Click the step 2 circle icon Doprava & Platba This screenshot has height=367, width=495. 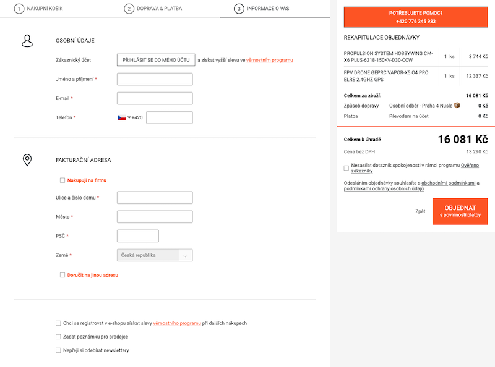pyautogui.click(x=129, y=9)
